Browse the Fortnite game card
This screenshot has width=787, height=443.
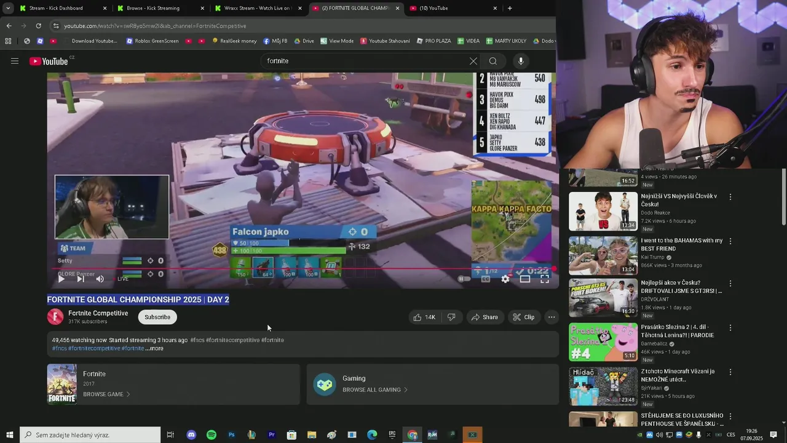click(x=173, y=384)
